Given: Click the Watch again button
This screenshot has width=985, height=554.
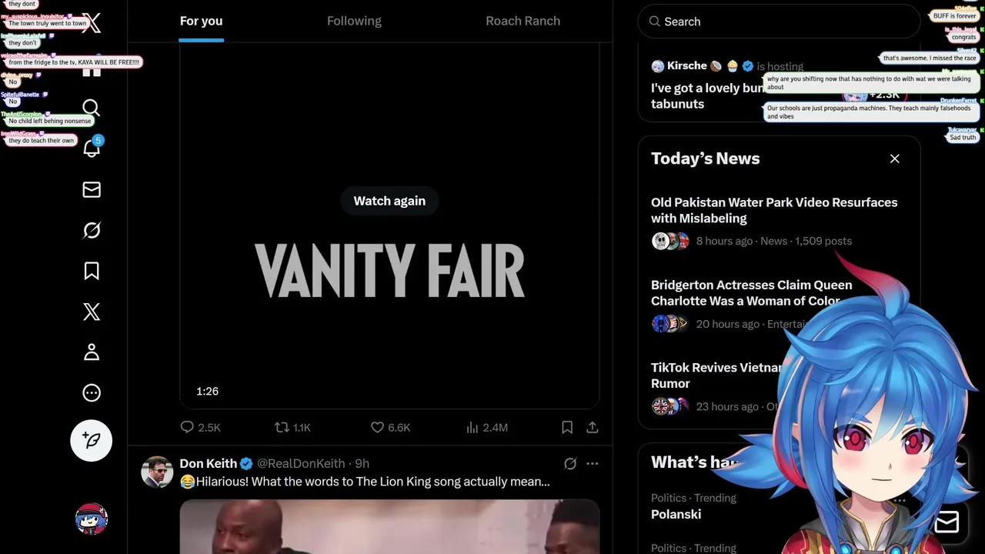Looking at the screenshot, I should 389,201.
